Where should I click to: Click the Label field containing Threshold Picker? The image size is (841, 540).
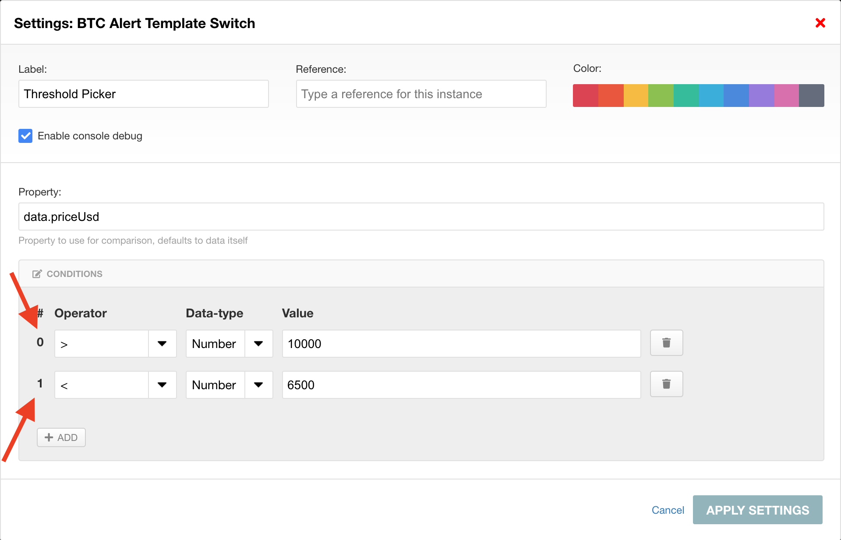(x=143, y=94)
